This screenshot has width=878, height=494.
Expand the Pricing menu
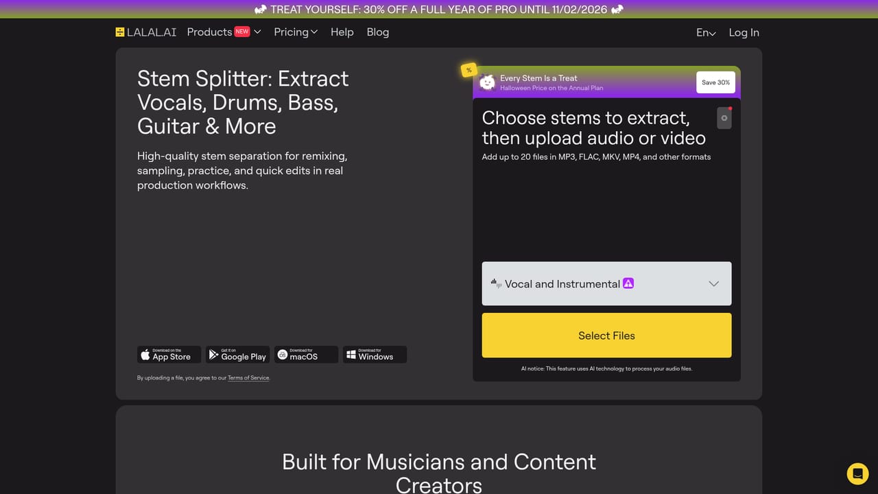click(296, 32)
